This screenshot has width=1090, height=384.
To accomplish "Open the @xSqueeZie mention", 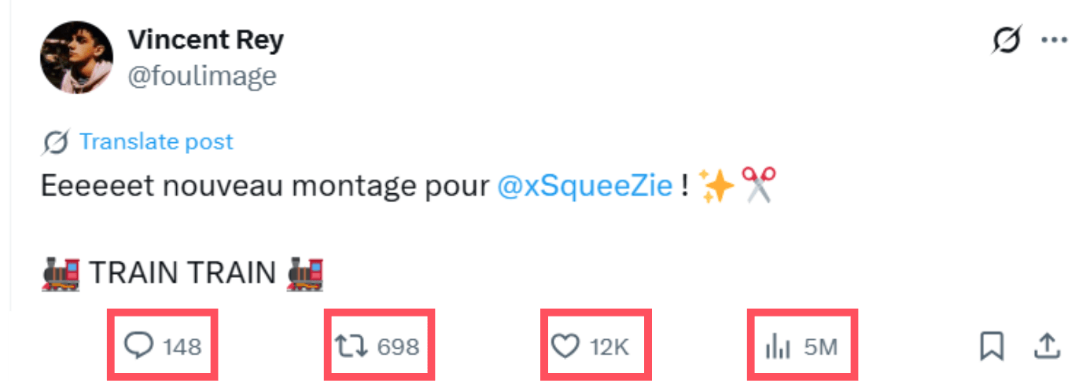I will pos(585,187).
